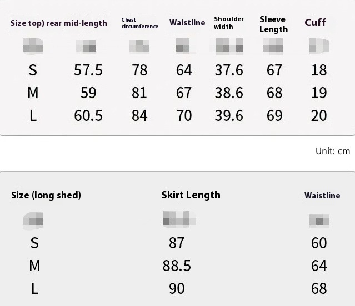Click the Chest circumference column header
Image resolution: width=355 pixels, height=306 pixels.
click(139, 23)
